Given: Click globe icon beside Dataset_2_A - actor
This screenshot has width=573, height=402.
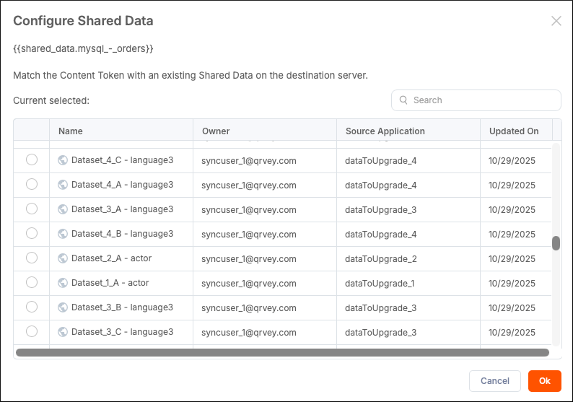Looking at the screenshot, I should (x=63, y=258).
